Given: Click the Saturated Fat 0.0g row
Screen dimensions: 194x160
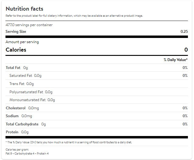Looking at the screenshot, I should [97, 76].
